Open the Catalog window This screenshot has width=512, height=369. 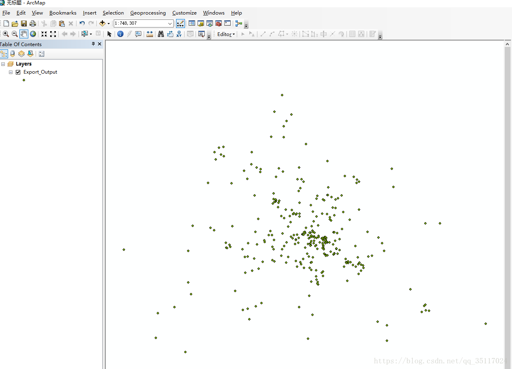[201, 23]
